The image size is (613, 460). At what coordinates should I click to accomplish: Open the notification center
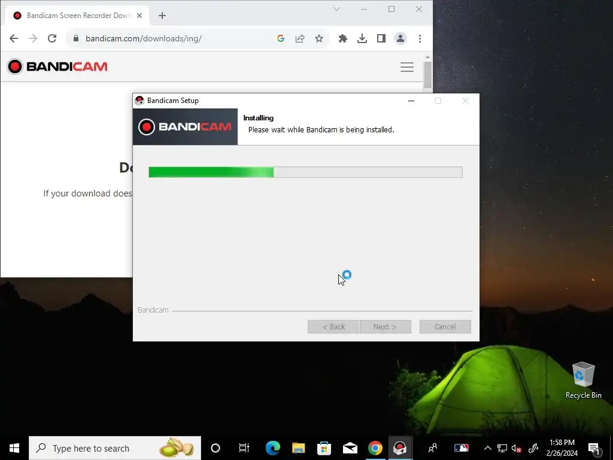pos(594,448)
